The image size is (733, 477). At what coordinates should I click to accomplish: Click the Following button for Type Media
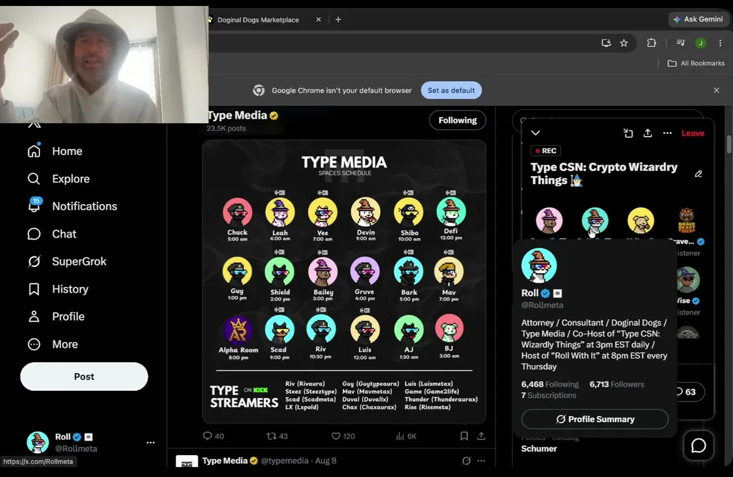click(x=458, y=121)
